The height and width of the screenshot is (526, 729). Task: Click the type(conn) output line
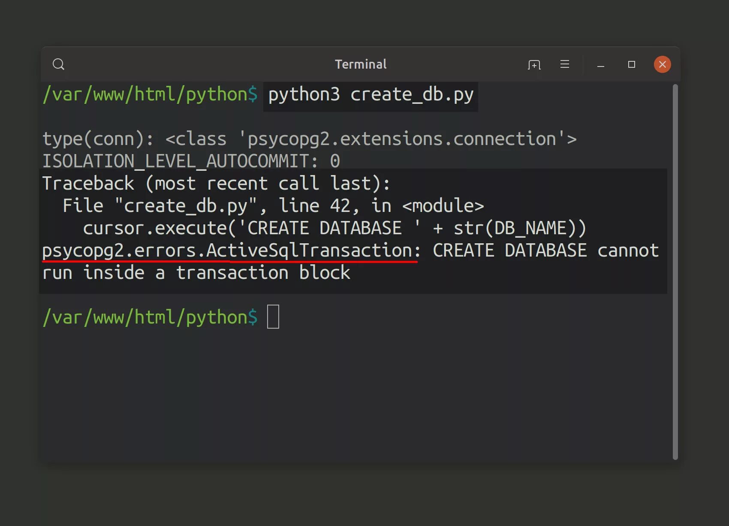309,139
